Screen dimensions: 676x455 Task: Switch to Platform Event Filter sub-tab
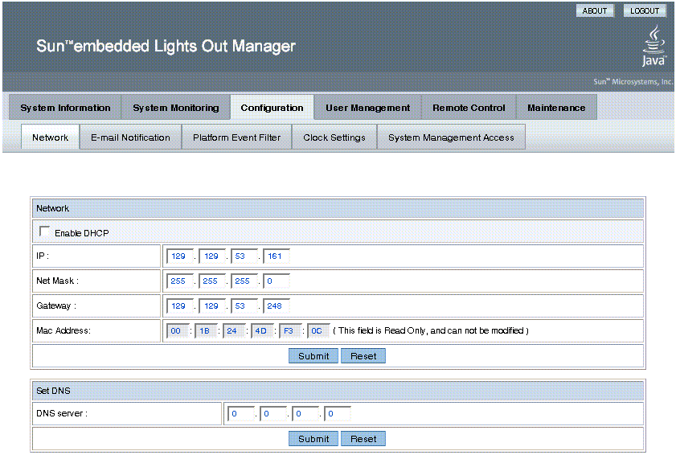tap(236, 137)
